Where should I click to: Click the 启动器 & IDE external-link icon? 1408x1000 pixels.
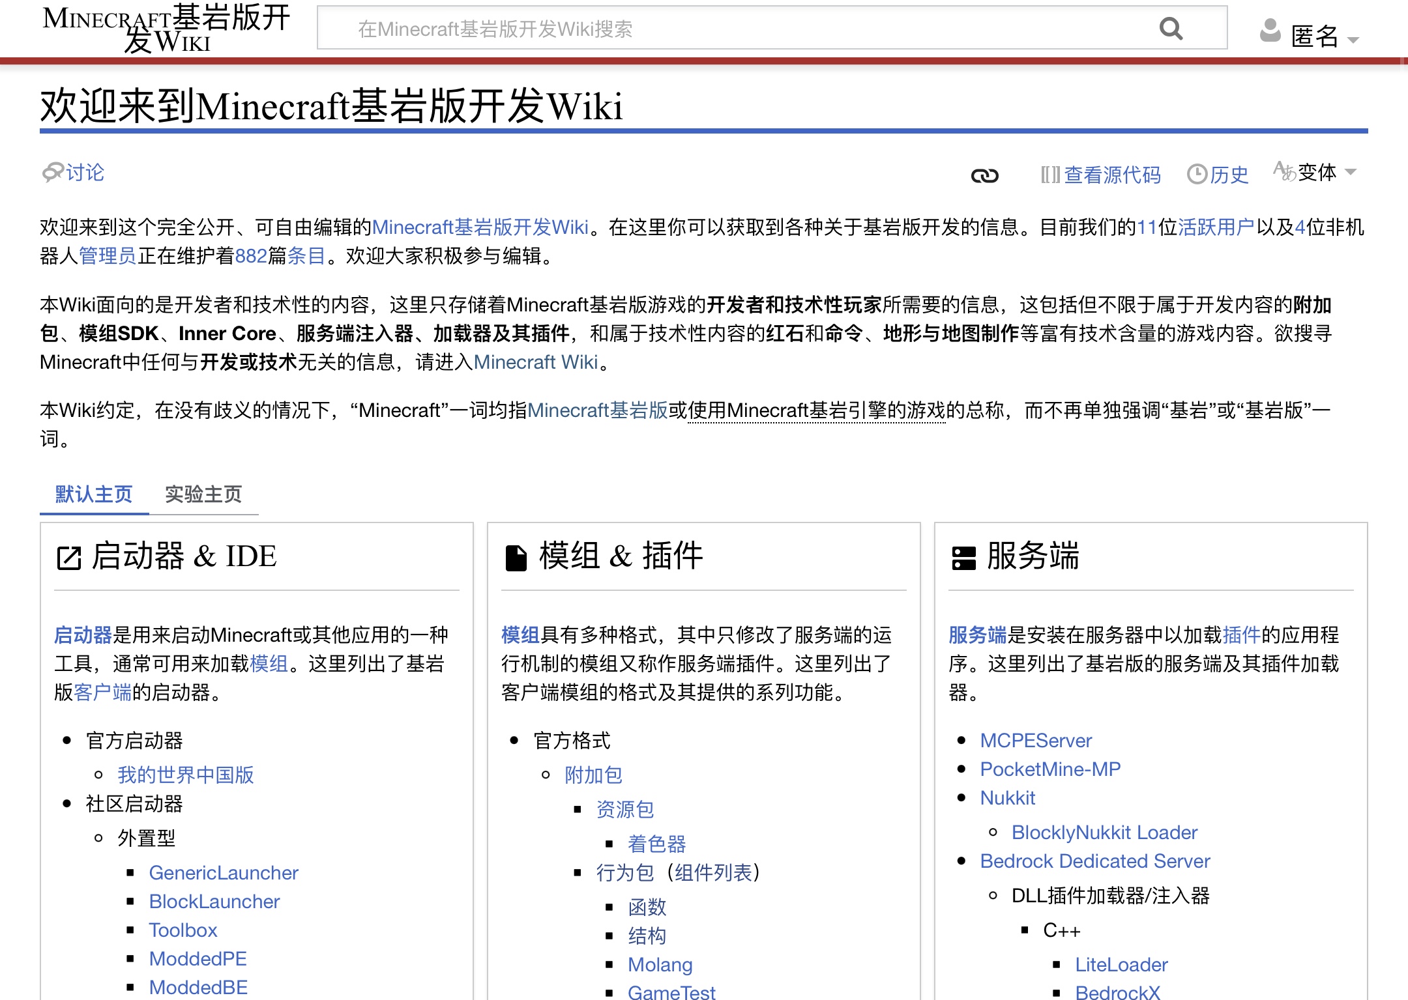coord(69,558)
